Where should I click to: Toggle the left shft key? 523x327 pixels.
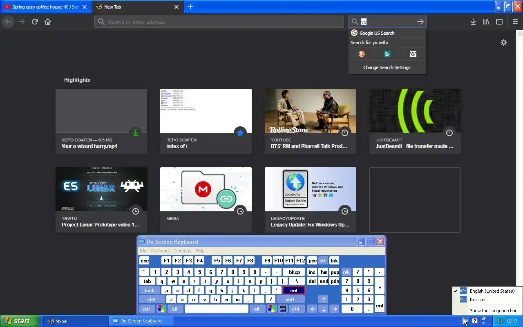click(152, 300)
